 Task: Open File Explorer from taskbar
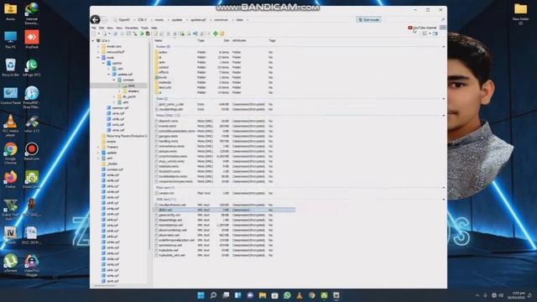click(263, 295)
